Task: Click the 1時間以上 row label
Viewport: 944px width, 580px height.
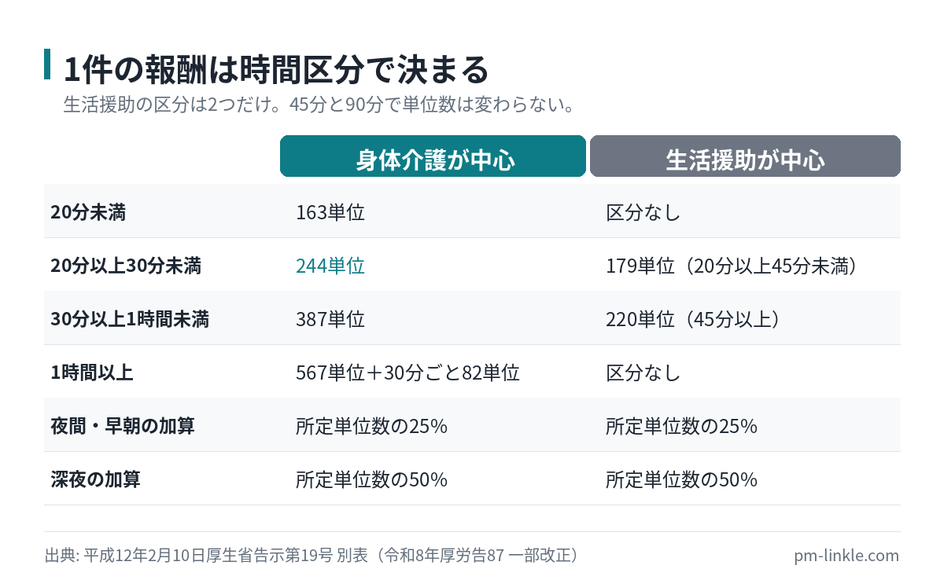Action: [x=91, y=373]
